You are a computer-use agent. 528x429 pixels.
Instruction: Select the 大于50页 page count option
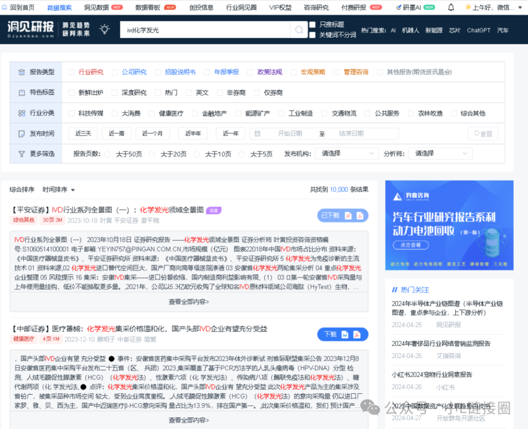coord(108,154)
